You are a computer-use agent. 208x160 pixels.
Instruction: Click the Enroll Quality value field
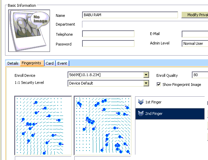(x=200, y=75)
